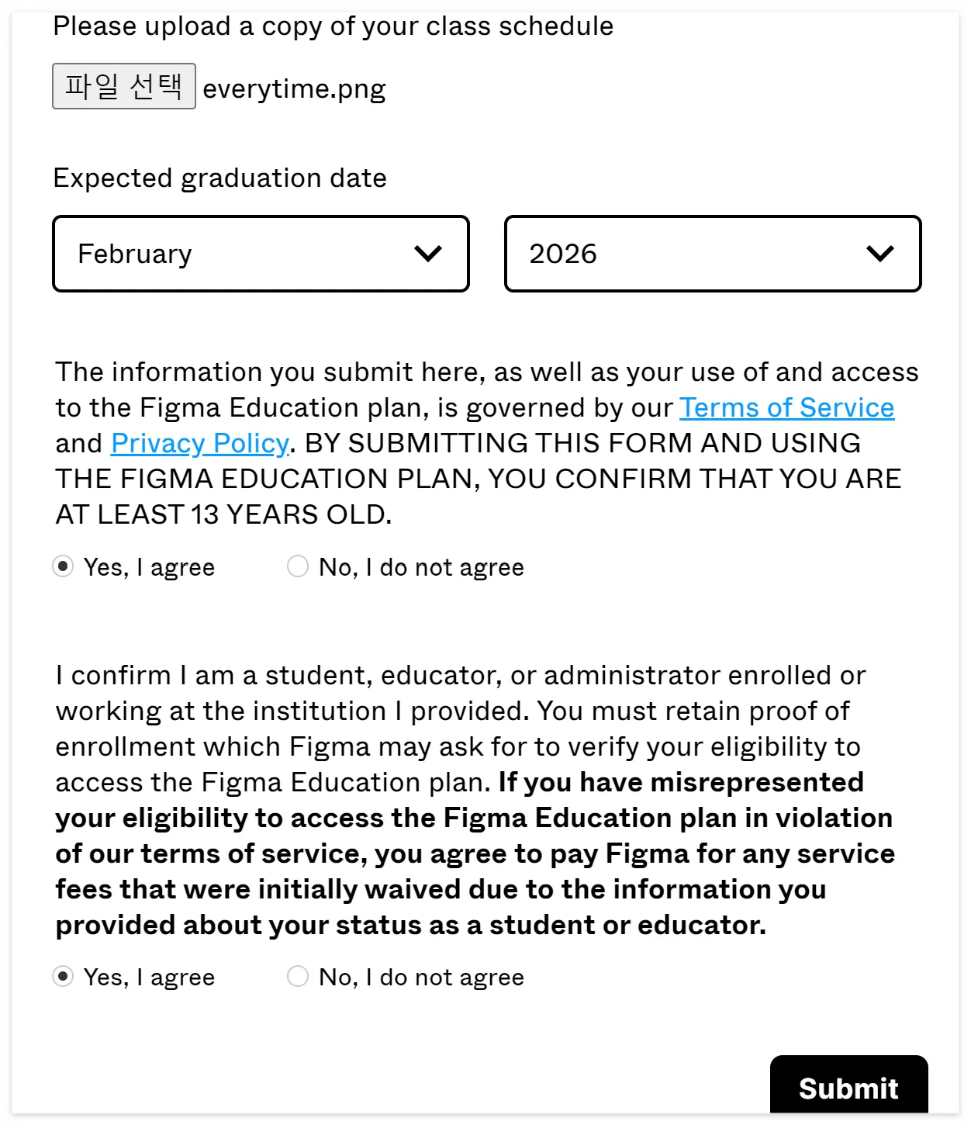Click the 'Expected graduation date' field label
The height and width of the screenshot is (1125, 971).
219,178
